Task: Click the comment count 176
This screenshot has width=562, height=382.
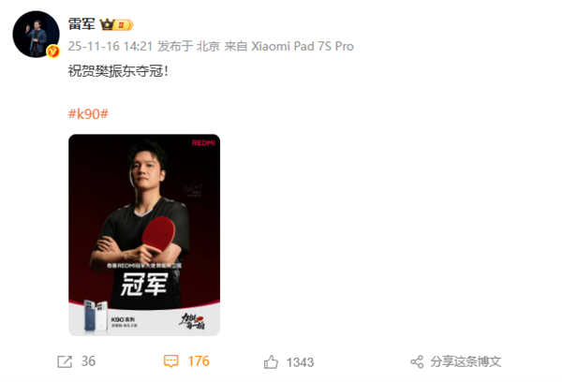Action: 199,361
